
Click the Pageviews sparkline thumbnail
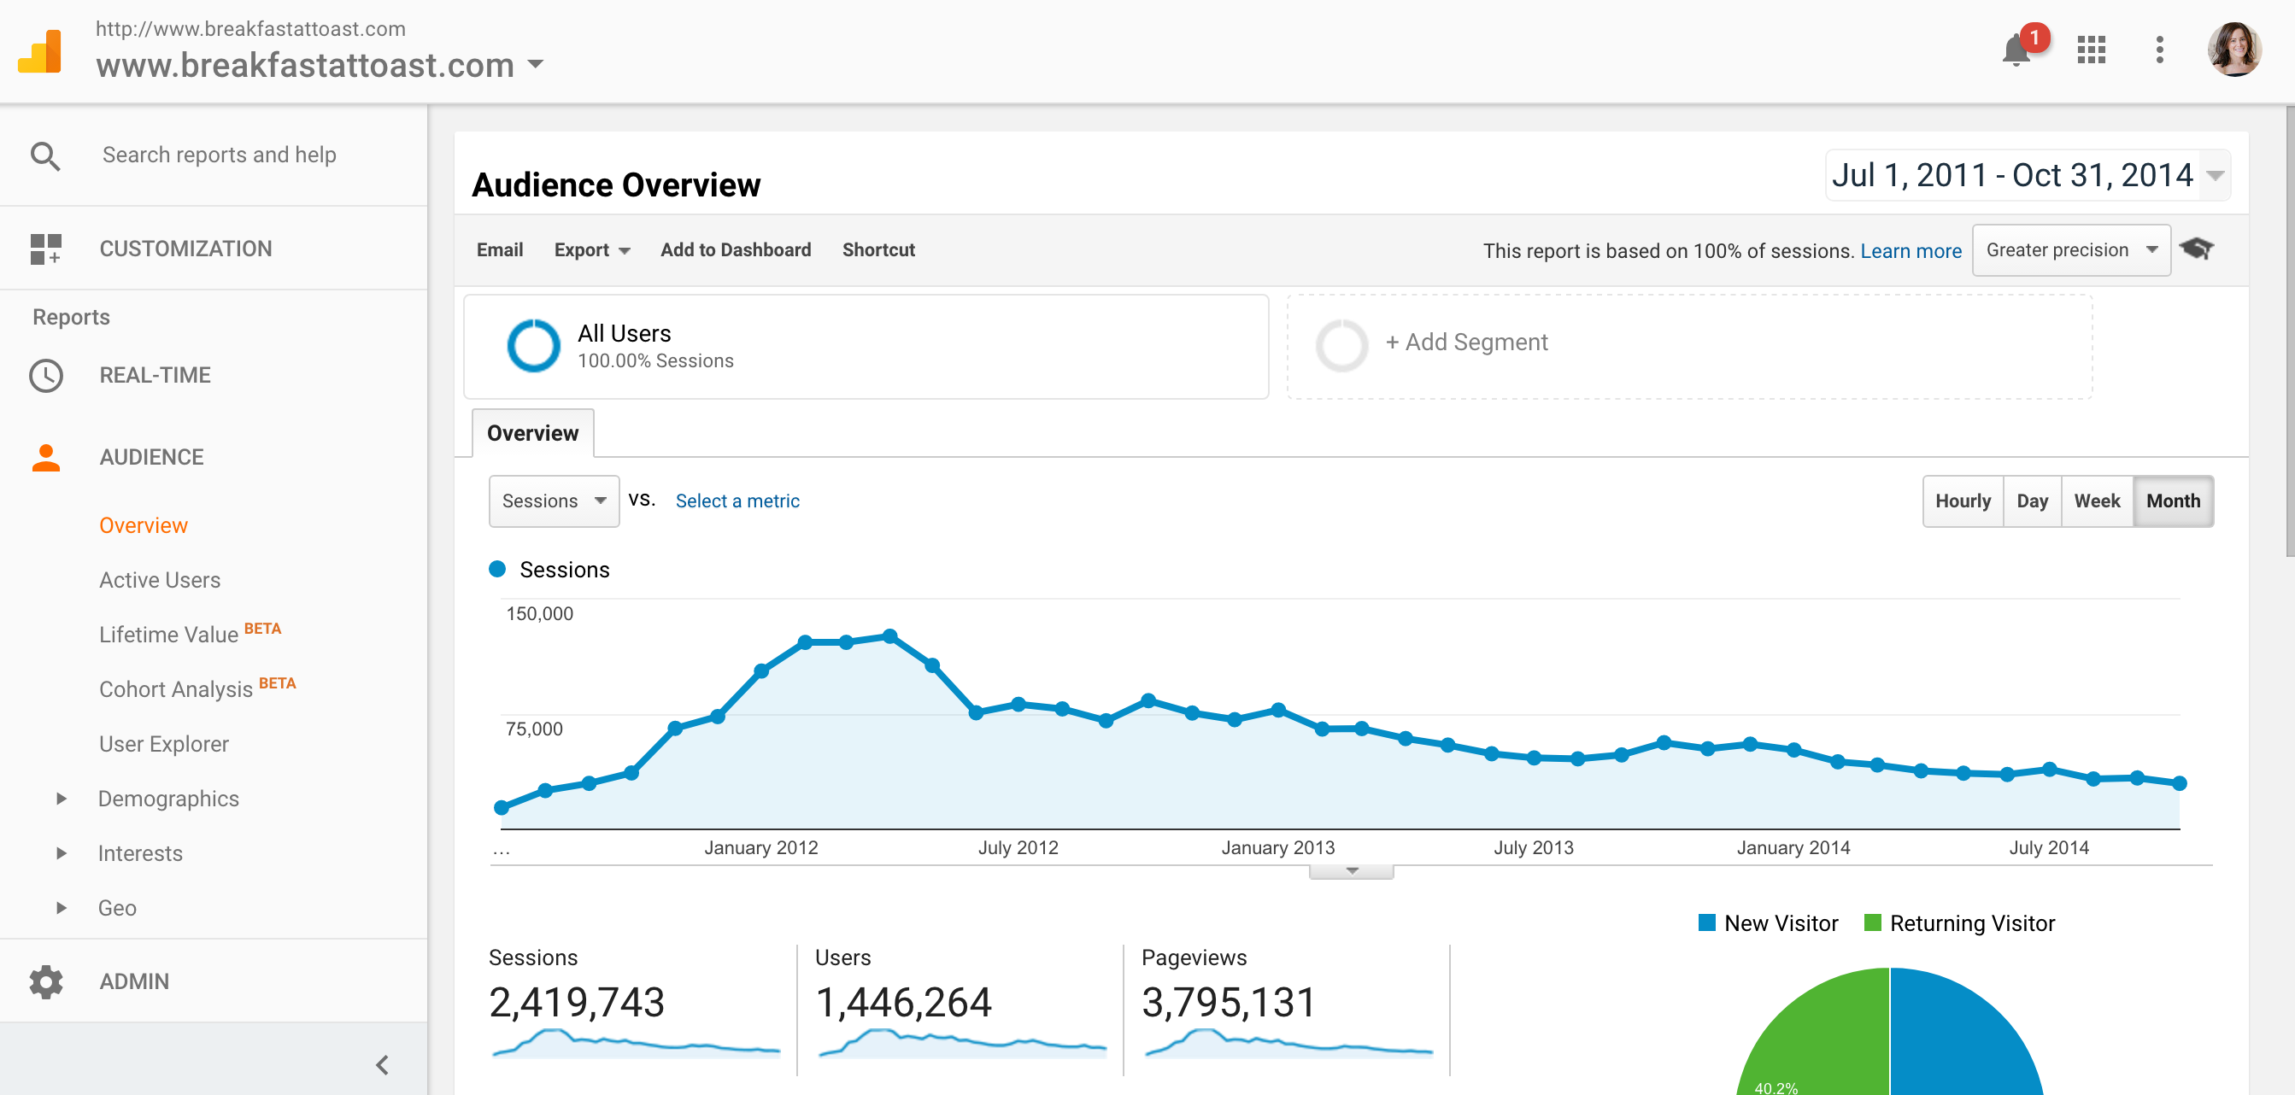(1288, 1042)
